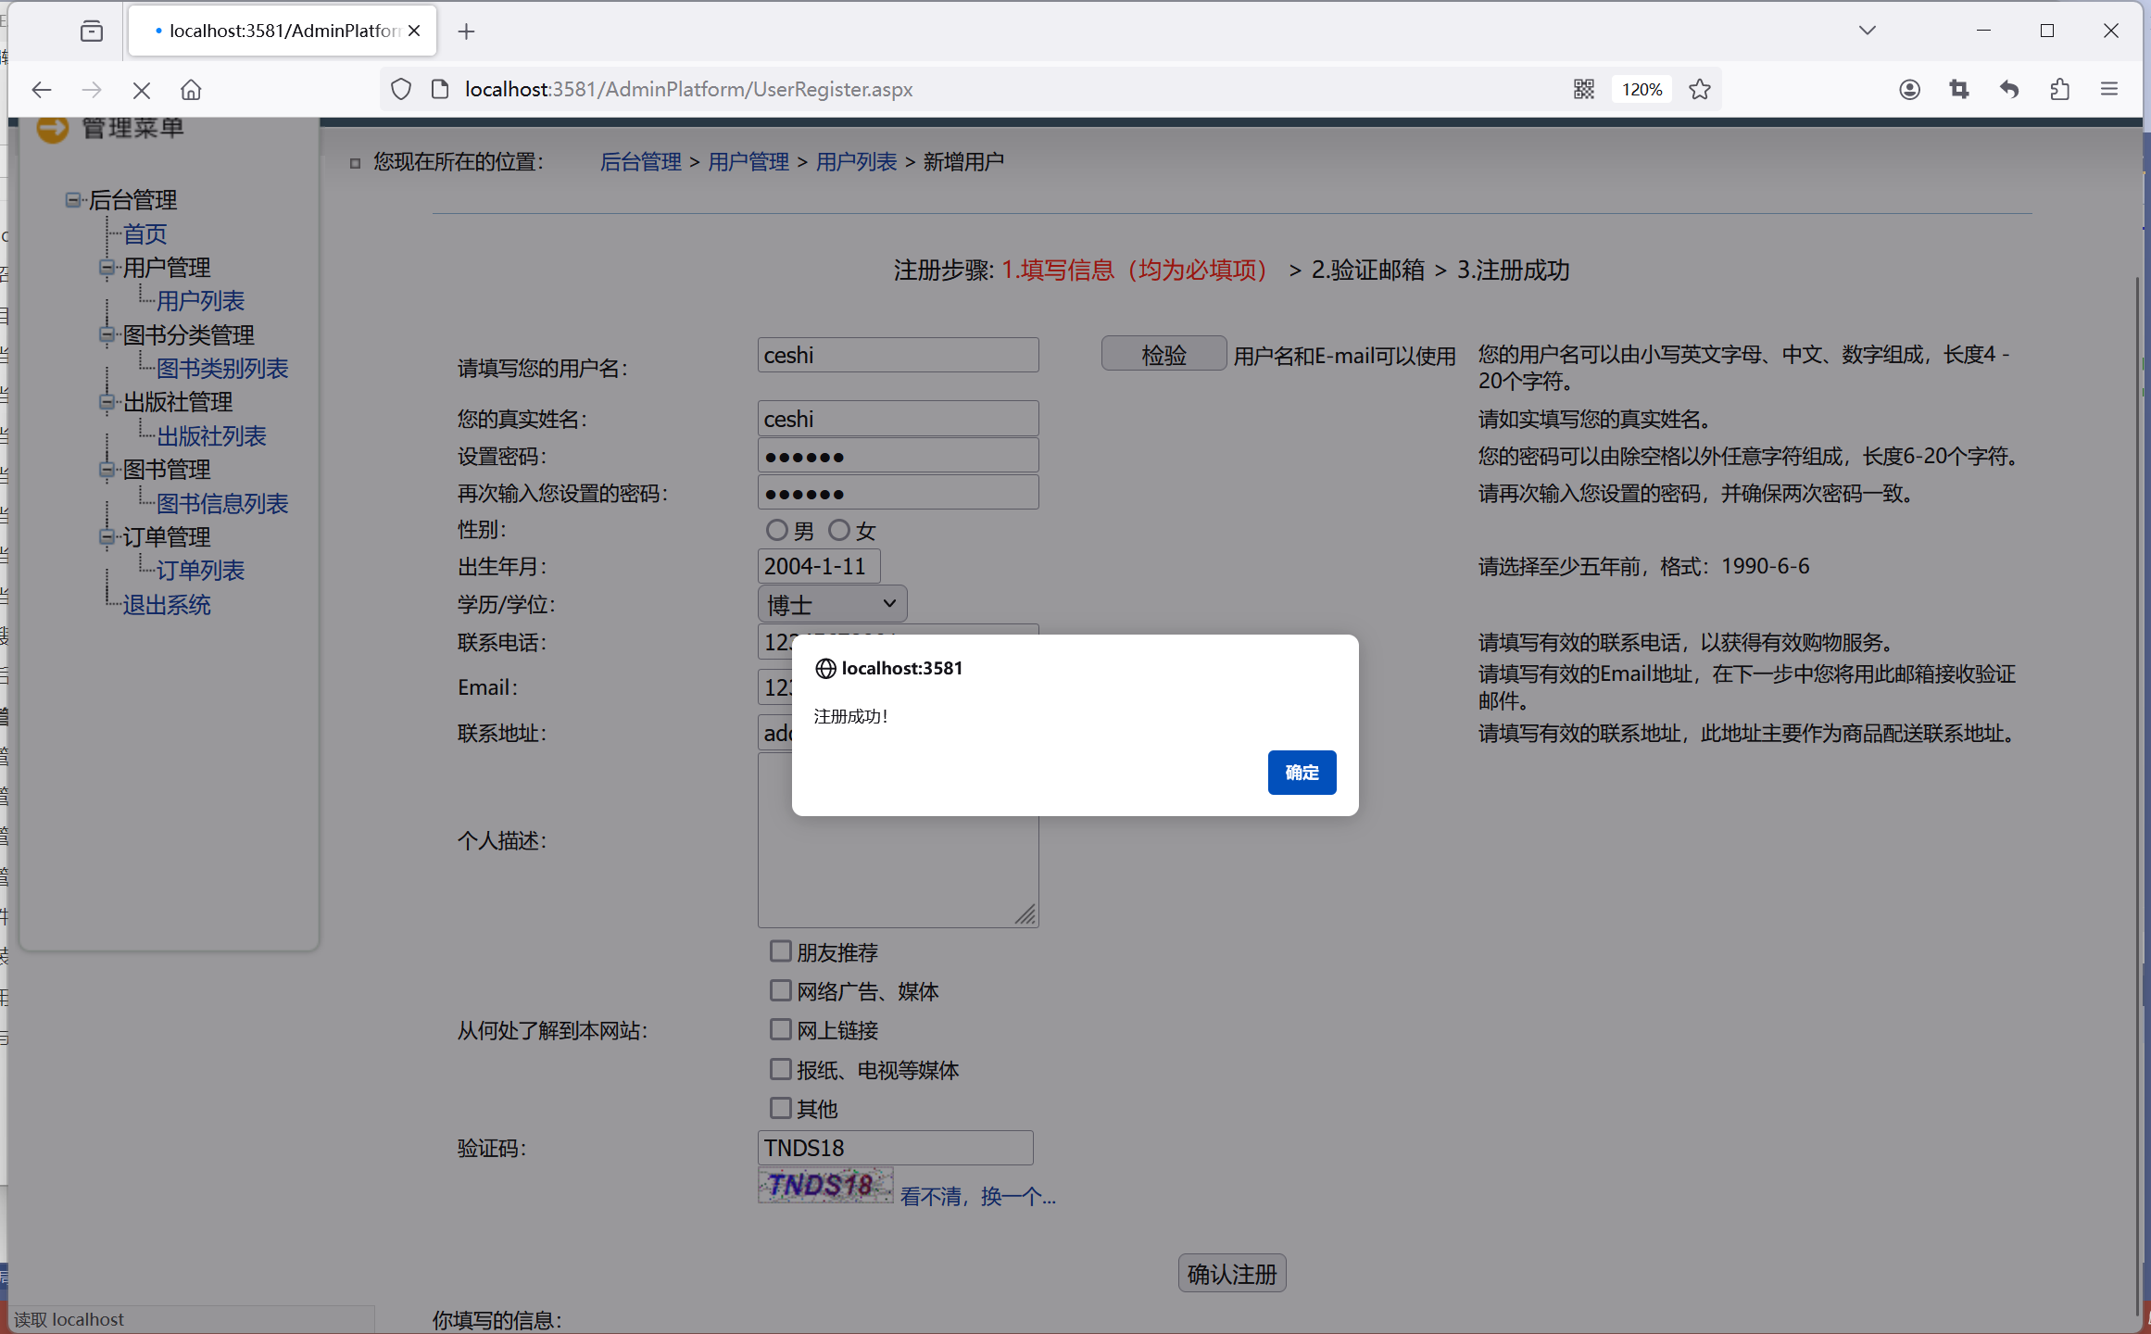The height and width of the screenshot is (1334, 2151).
Task: Open the list all tabs chevron
Action: pos(1867,31)
